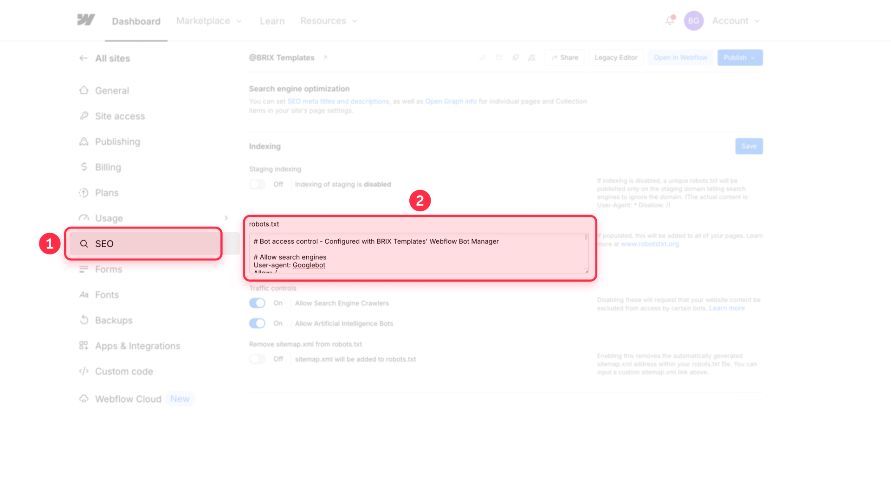
Task: Open Custom code settings
Action: [124, 371]
